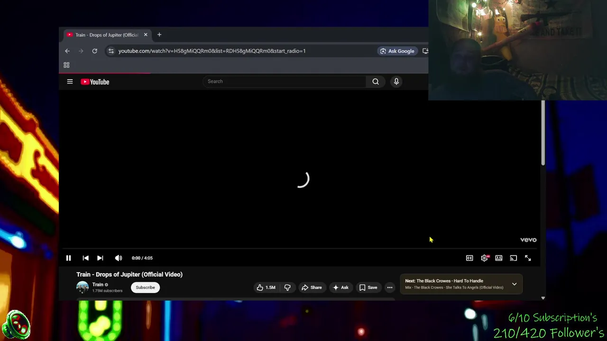Viewport: 607px width, 341px height.
Task: Subscribe to the Train channel
Action: coord(145,287)
